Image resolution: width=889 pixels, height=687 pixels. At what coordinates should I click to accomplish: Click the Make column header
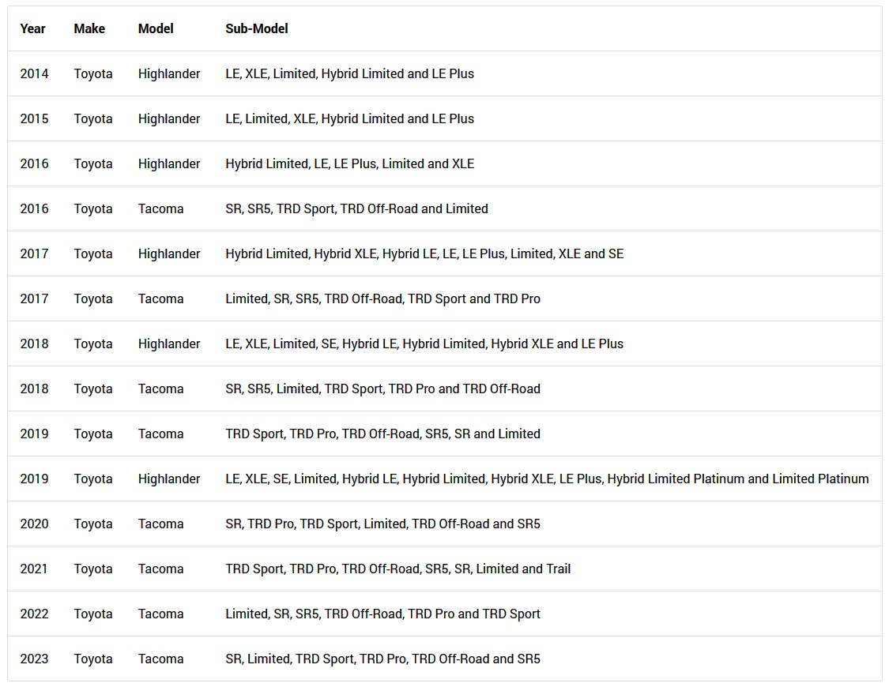pyautogui.click(x=89, y=28)
